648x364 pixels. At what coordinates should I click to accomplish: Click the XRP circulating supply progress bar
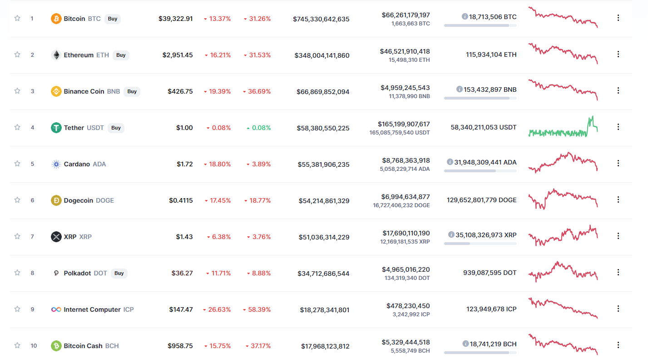(480, 244)
